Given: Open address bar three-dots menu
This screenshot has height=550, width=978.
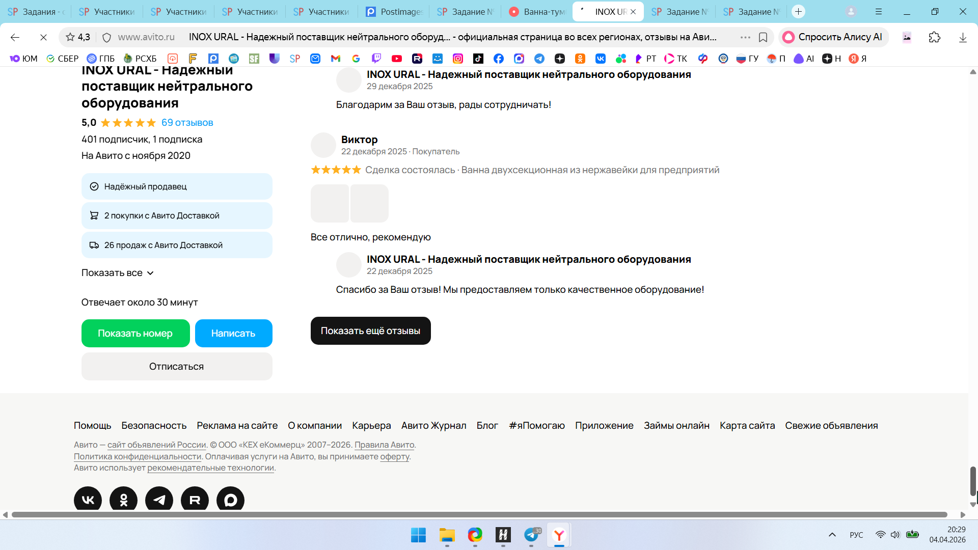Looking at the screenshot, I should point(745,37).
